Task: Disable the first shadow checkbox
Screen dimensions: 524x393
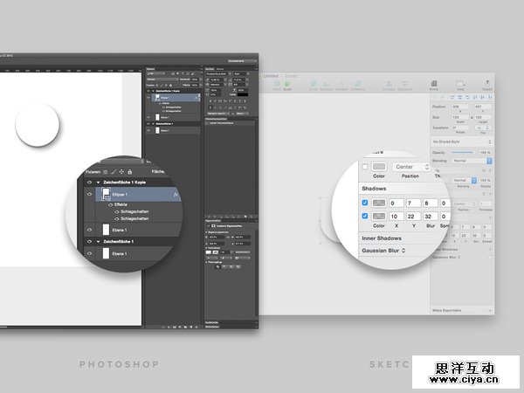Action: point(364,203)
